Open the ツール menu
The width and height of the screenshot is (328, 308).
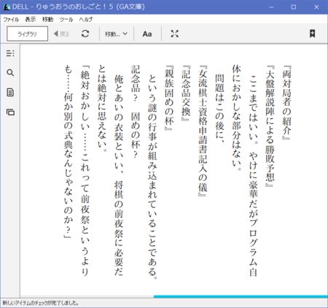point(66,20)
